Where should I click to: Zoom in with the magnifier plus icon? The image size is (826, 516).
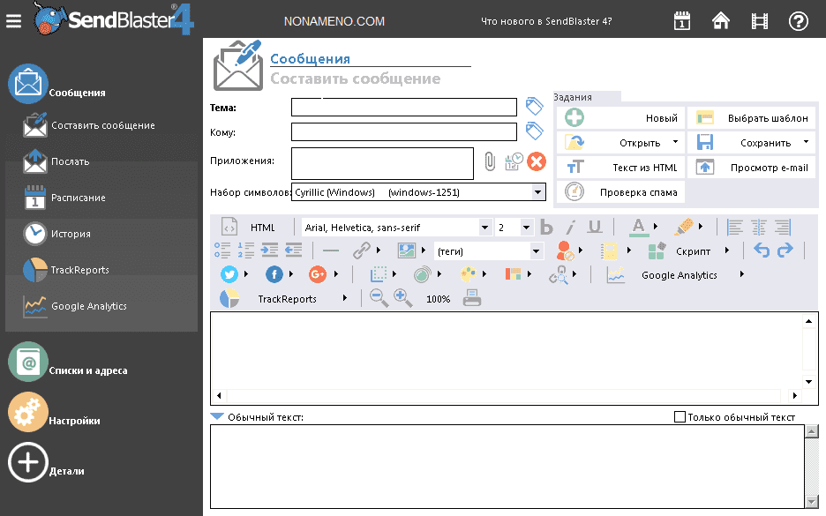pos(403,298)
